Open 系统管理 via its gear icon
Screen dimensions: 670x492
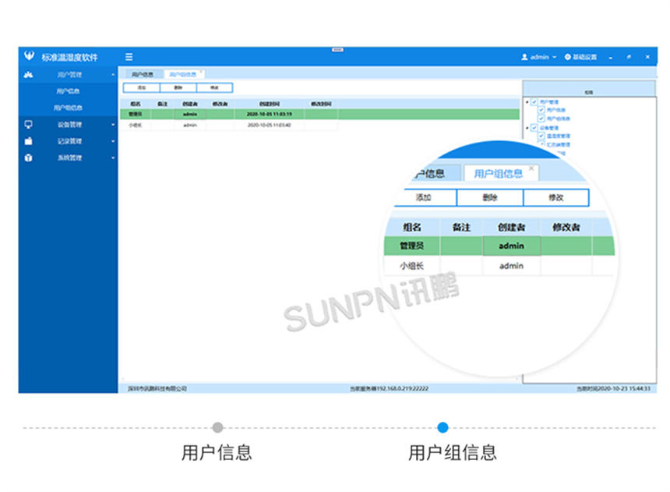(29, 158)
